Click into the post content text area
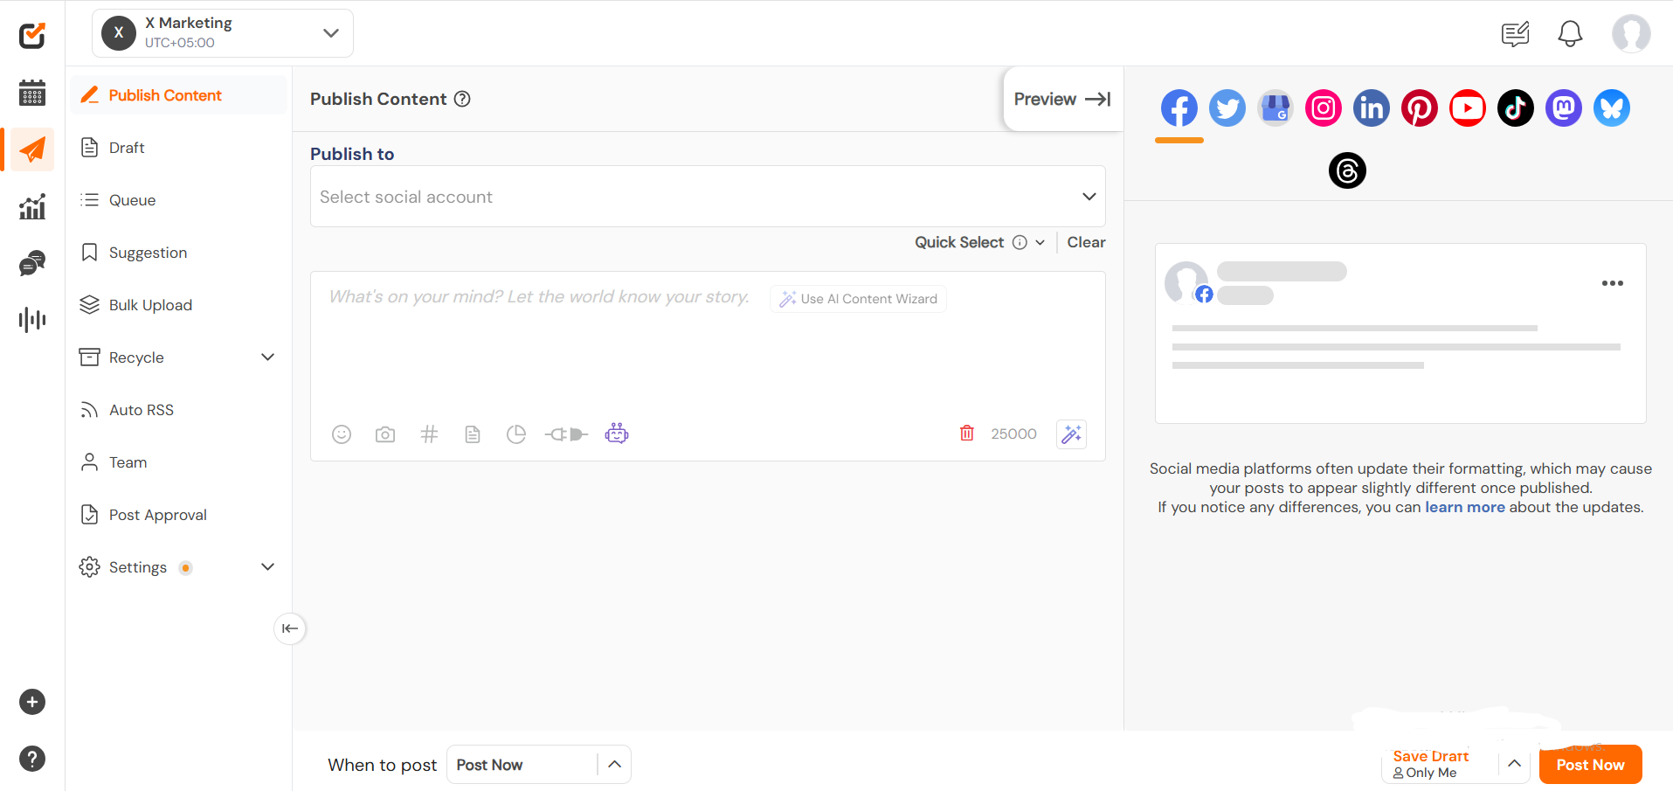Image resolution: width=1673 pixels, height=791 pixels. click(708, 350)
